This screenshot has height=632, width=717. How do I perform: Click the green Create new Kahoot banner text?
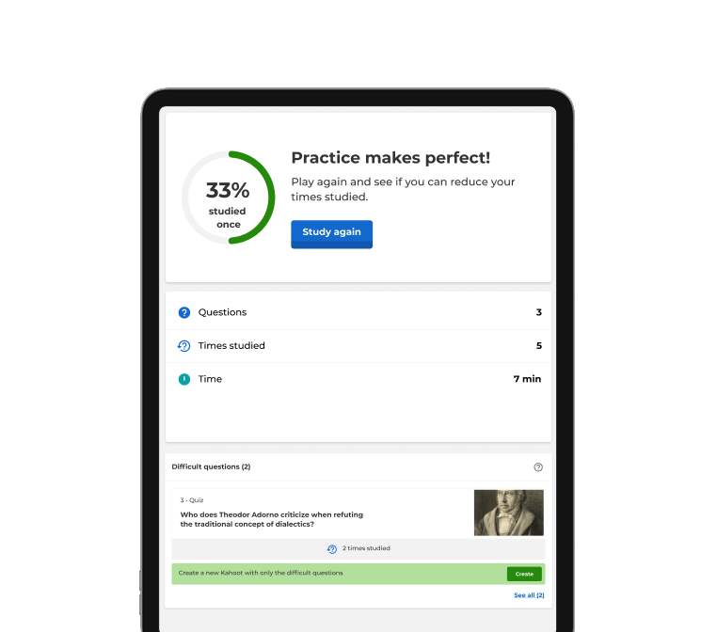click(x=261, y=573)
